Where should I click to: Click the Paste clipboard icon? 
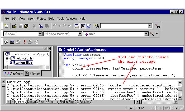[x=47, y=26]
